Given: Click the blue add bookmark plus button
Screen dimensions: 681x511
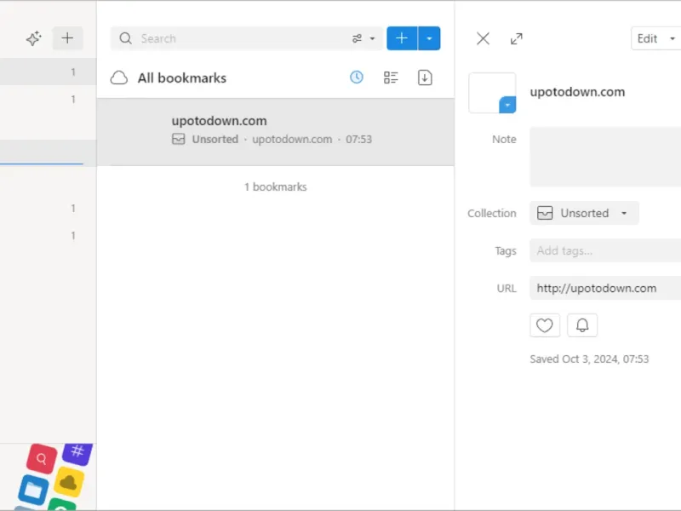Looking at the screenshot, I should [402, 38].
